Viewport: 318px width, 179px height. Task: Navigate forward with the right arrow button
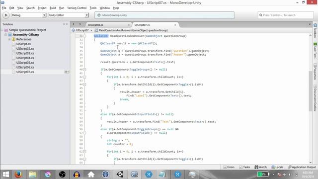[80, 24]
